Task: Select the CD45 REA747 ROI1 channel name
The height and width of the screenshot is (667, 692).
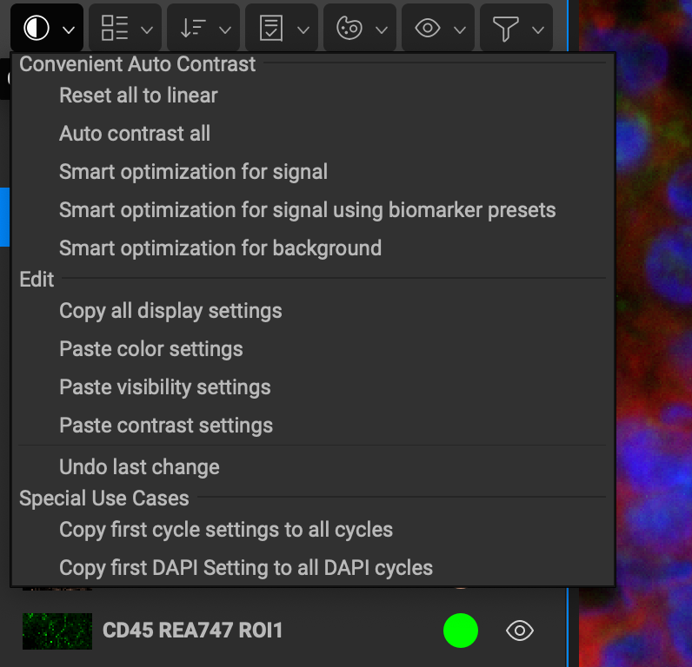Action: pos(192,630)
